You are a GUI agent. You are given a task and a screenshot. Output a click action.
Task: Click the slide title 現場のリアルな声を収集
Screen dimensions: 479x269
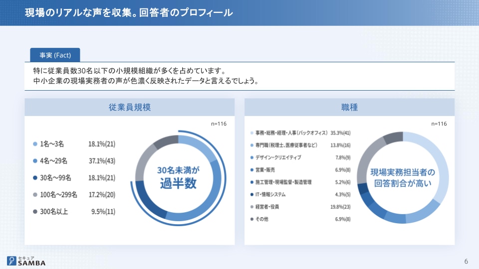pyautogui.click(x=129, y=12)
